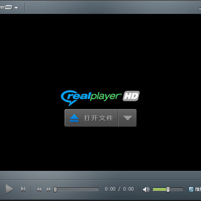Viewport: 201px width, 201px height.
Task: Open the RealPlayer HD logo menu arrow
Action: click(16, 8)
